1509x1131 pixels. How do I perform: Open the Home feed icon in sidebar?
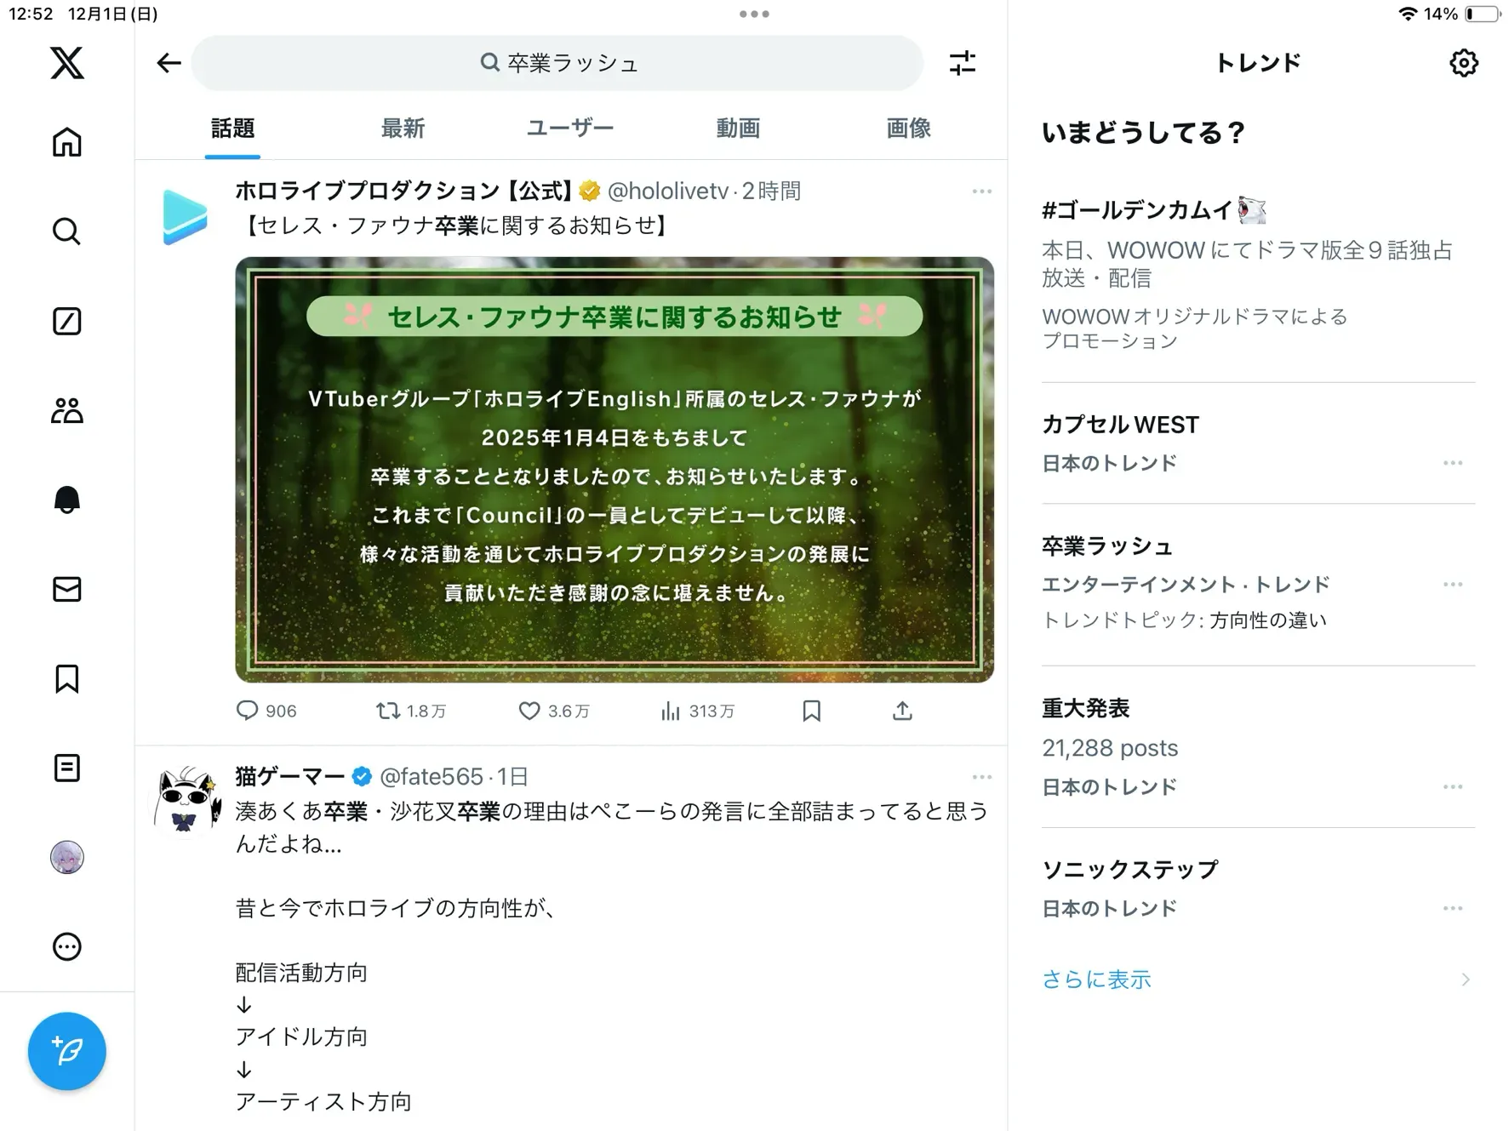pos(66,142)
